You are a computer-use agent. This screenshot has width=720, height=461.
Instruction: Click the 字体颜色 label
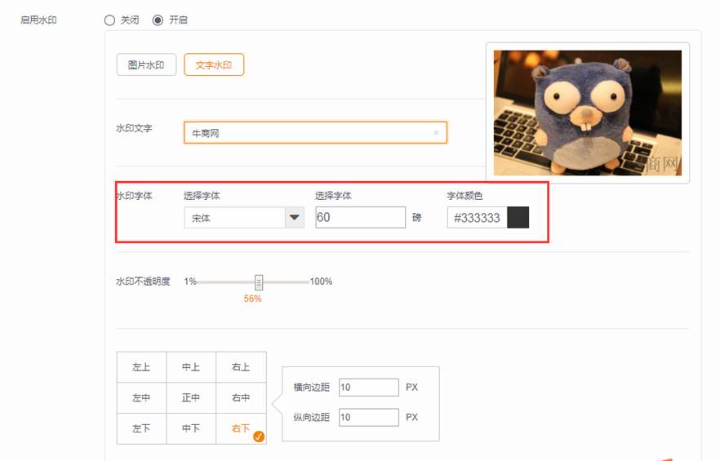pyautogui.click(x=464, y=196)
